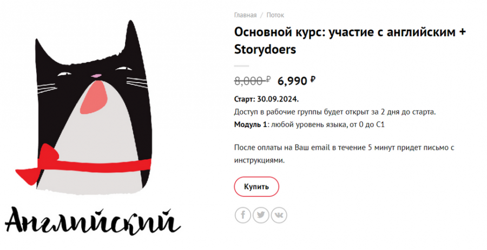Click the work groups access notice

pyautogui.click(x=334, y=112)
